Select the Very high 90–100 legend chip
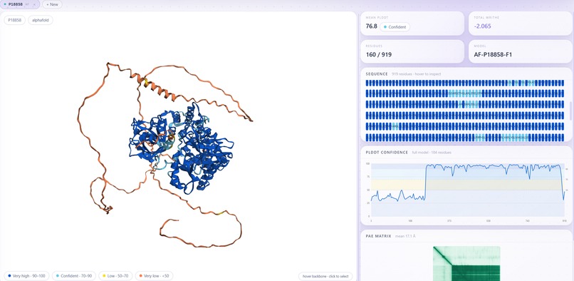This screenshot has height=281, width=574. coord(26,276)
